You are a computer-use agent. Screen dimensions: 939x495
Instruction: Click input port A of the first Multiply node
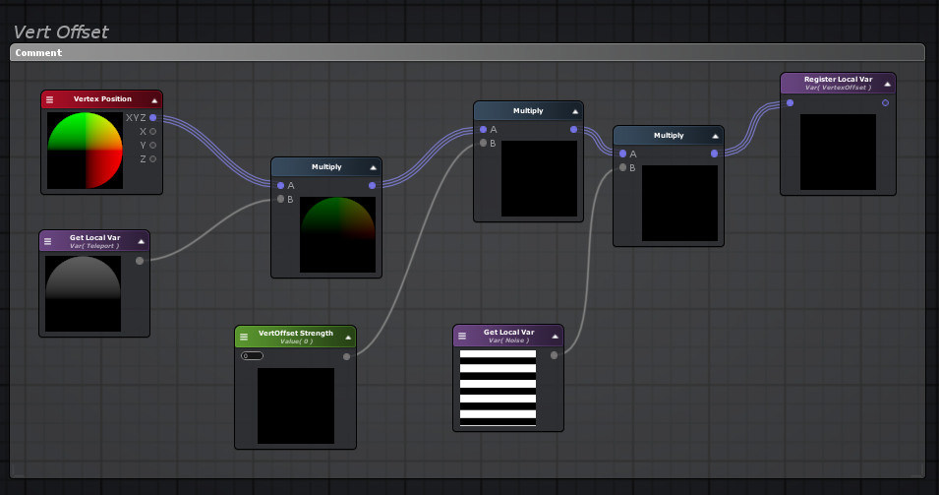pos(281,185)
